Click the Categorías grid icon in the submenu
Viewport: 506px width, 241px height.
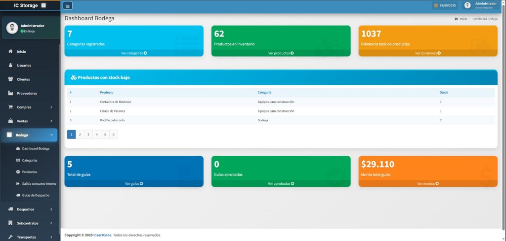click(18, 160)
